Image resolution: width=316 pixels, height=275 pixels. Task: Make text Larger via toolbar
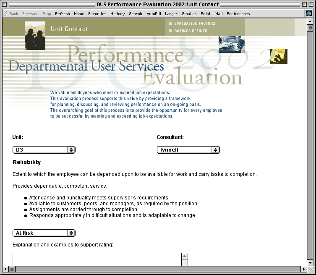[171, 14]
